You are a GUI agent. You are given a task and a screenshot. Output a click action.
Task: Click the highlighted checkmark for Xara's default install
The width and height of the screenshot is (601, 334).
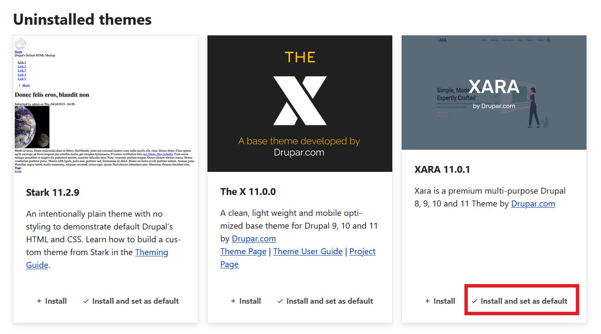coord(474,300)
